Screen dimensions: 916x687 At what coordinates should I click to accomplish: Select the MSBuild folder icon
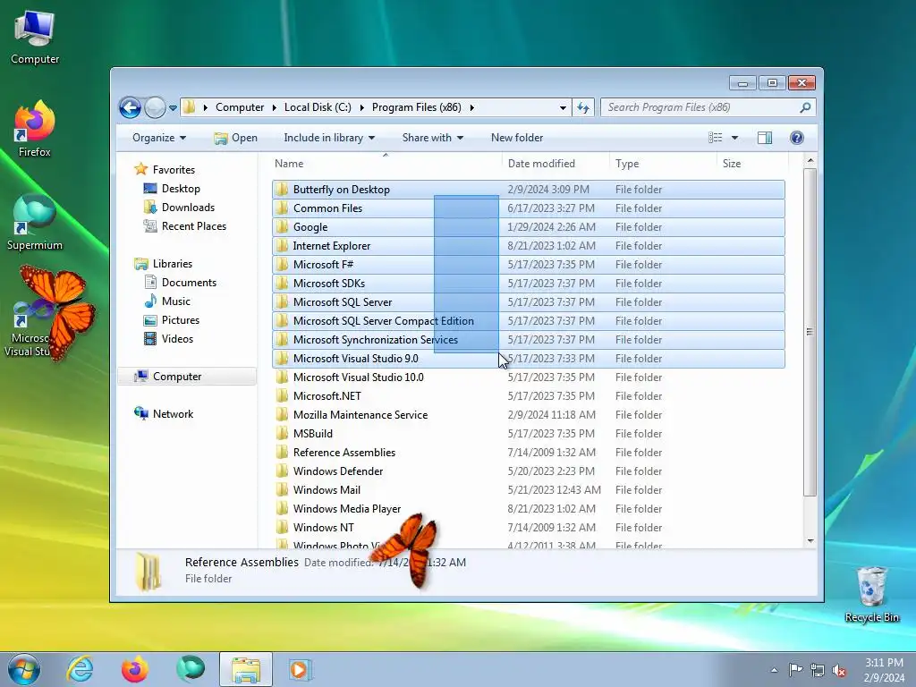[x=282, y=434]
